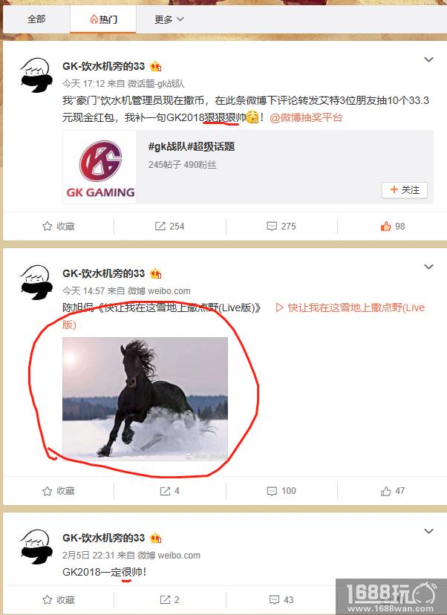Expand the horse post's options chevron
This screenshot has height=615, width=447.
(x=428, y=267)
